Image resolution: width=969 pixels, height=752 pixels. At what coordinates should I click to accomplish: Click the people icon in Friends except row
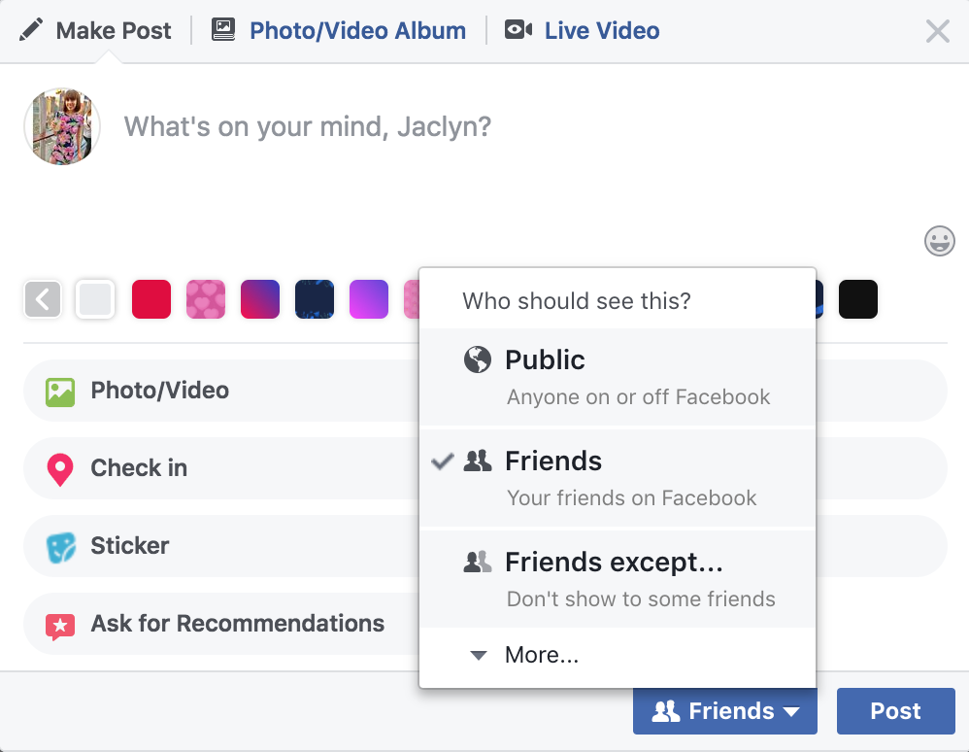[x=477, y=562]
